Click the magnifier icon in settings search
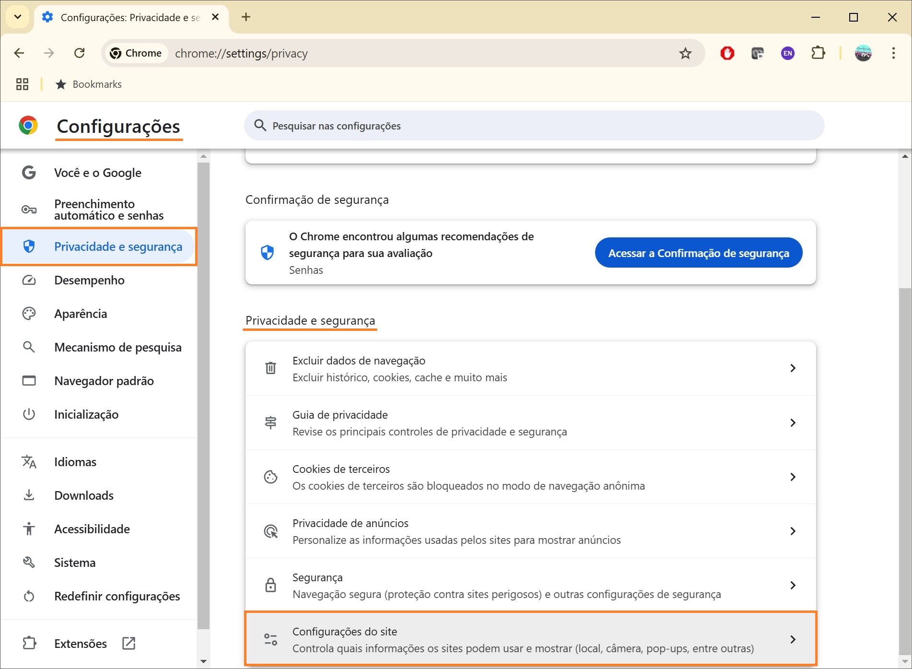The image size is (912, 669). [260, 126]
